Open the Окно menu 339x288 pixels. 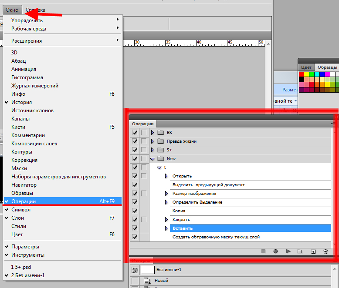(12, 10)
